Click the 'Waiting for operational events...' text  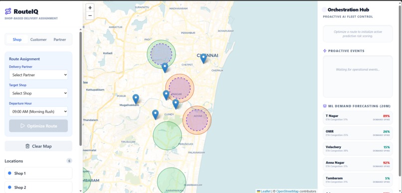[358, 70]
